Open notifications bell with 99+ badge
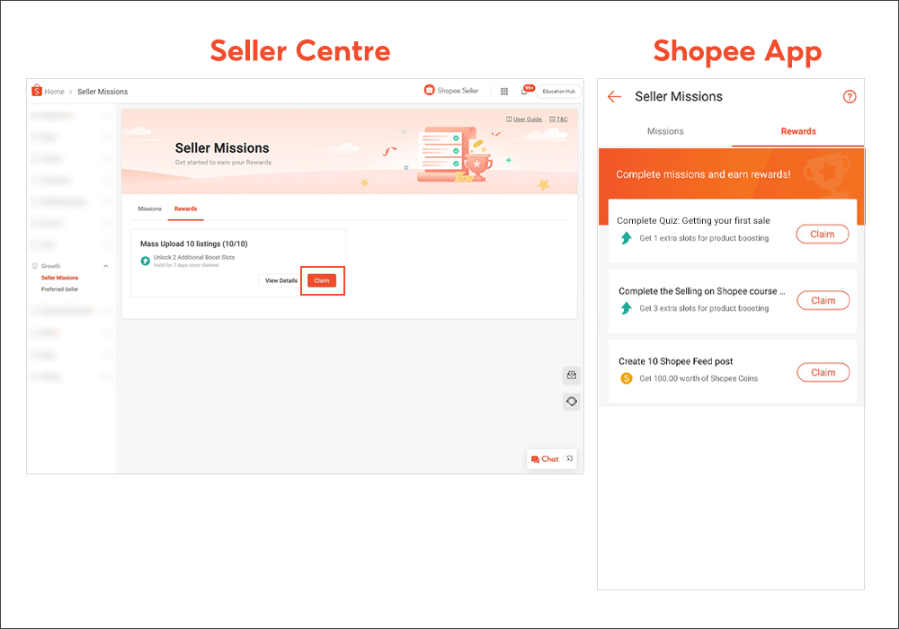 pyautogui.click(x=526, y=91)
